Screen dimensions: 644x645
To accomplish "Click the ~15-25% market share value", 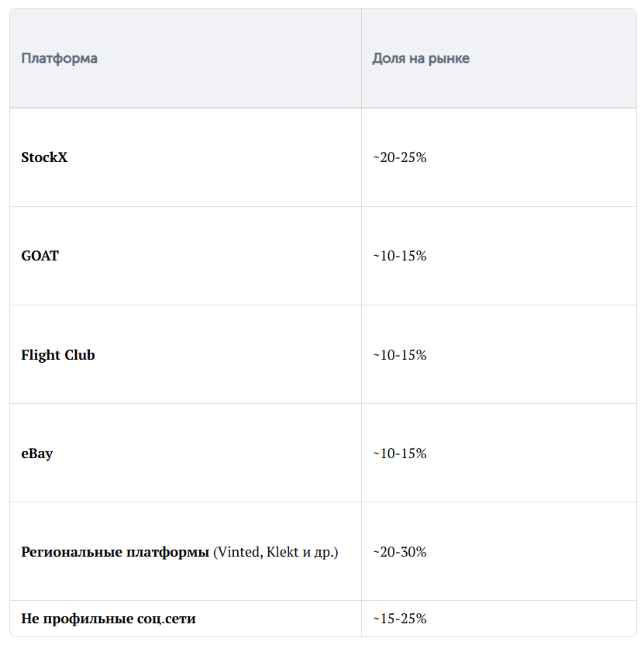I will click(x=399, y=619).
